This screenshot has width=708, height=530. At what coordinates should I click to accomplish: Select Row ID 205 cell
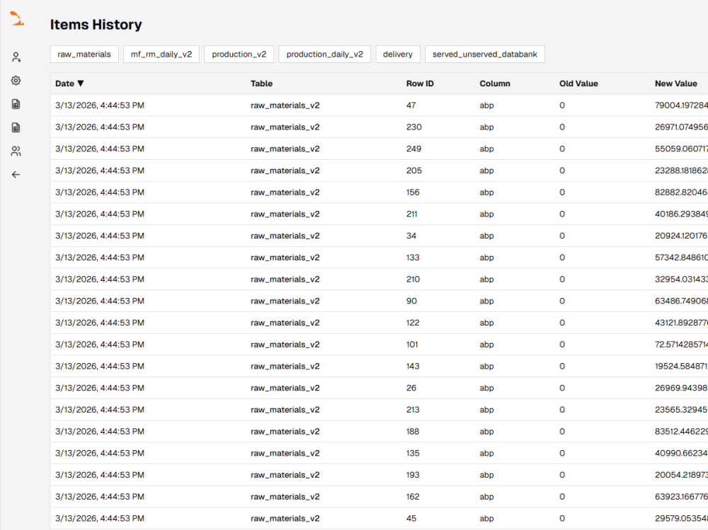[x=413, y=171]
